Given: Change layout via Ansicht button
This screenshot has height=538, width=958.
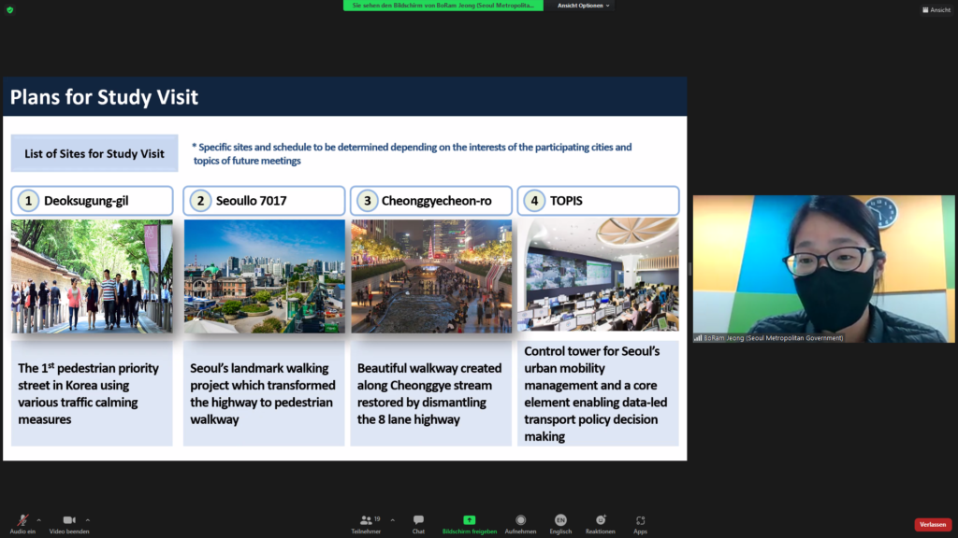Looking at the screenshot, I should 936,9.
